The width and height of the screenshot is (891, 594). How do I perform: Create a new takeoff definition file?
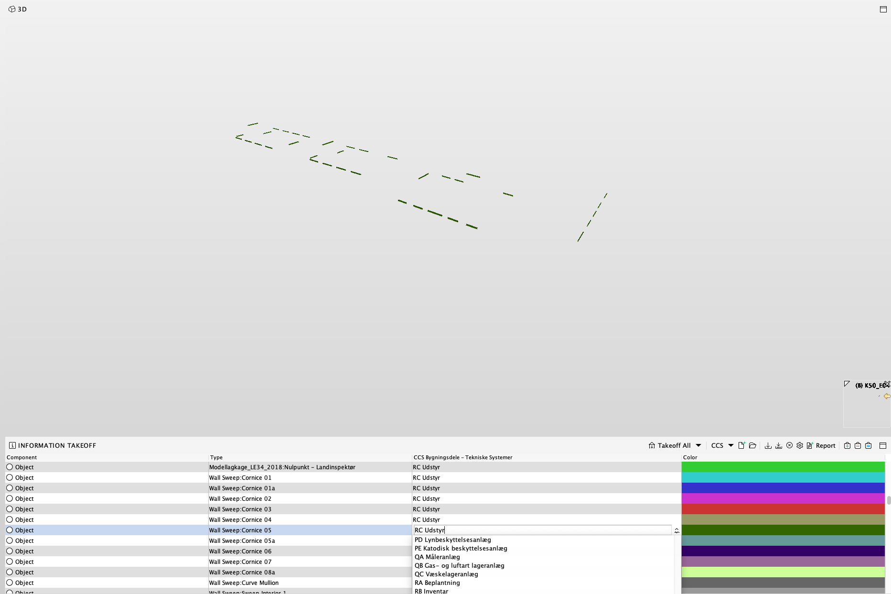[741, 445]
